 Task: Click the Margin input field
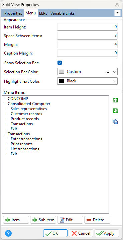(87, 45)
